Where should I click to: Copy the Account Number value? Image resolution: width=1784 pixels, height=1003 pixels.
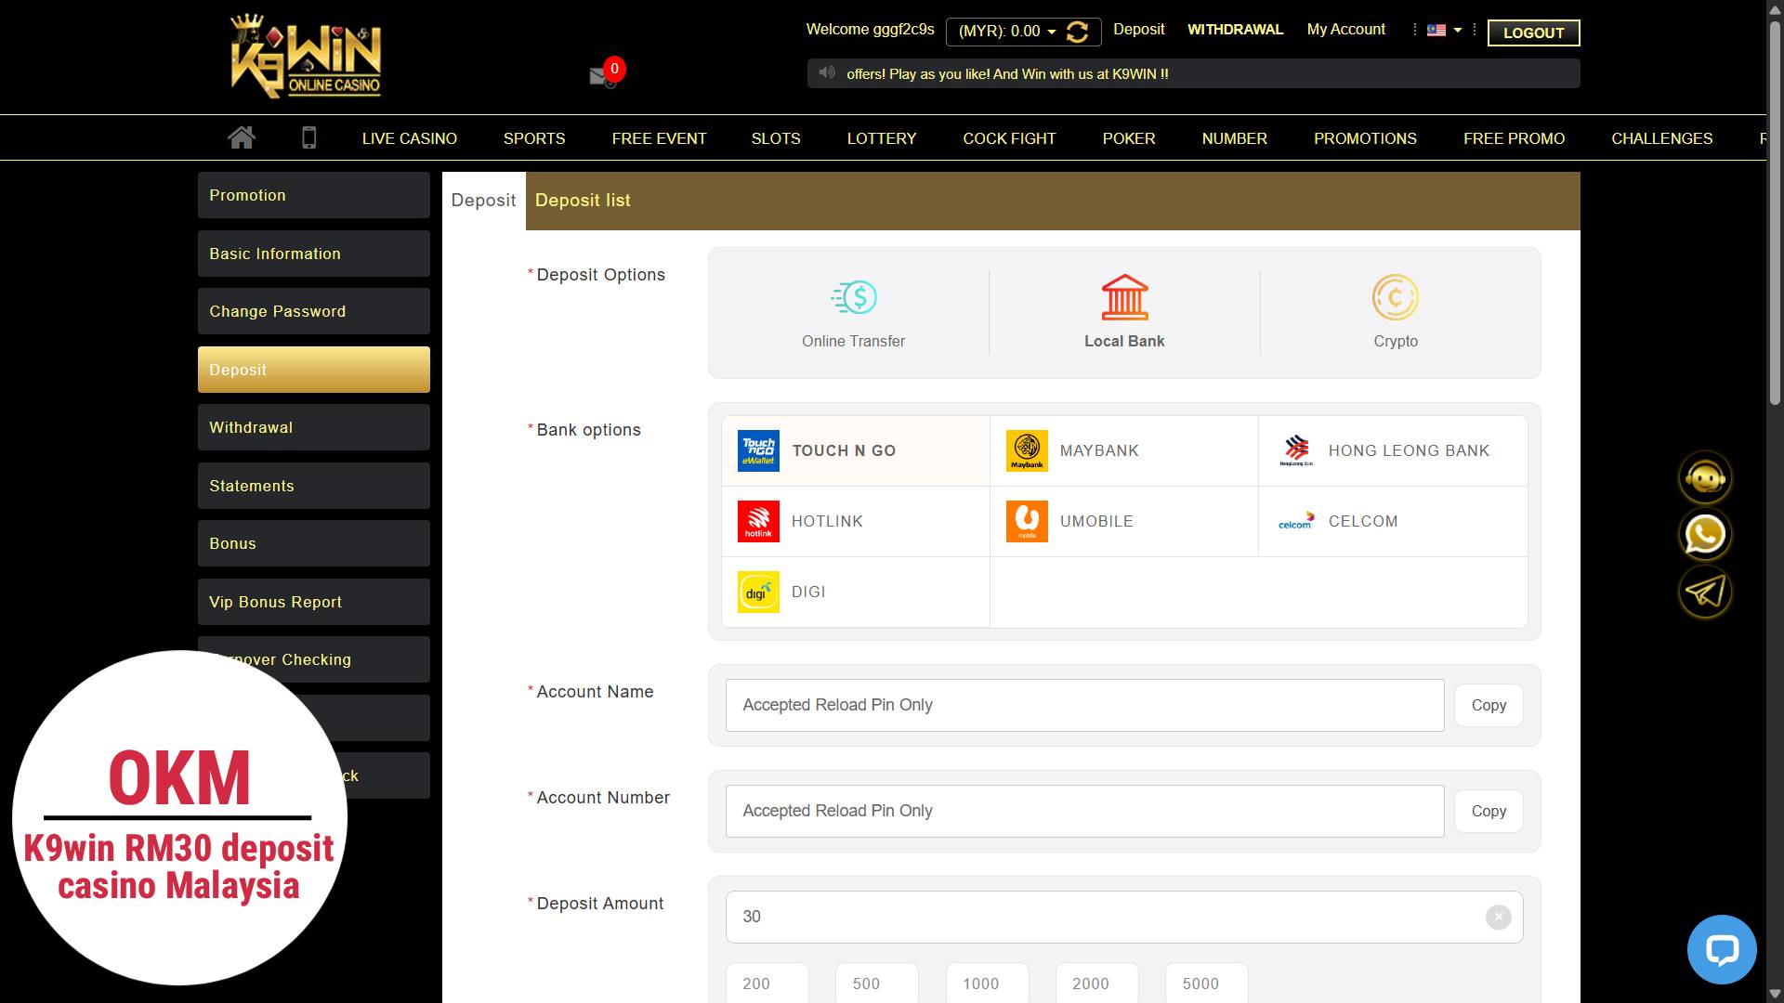[1489, 811]
